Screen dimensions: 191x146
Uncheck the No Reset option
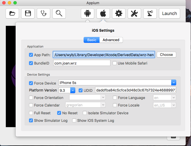point(59,113)
